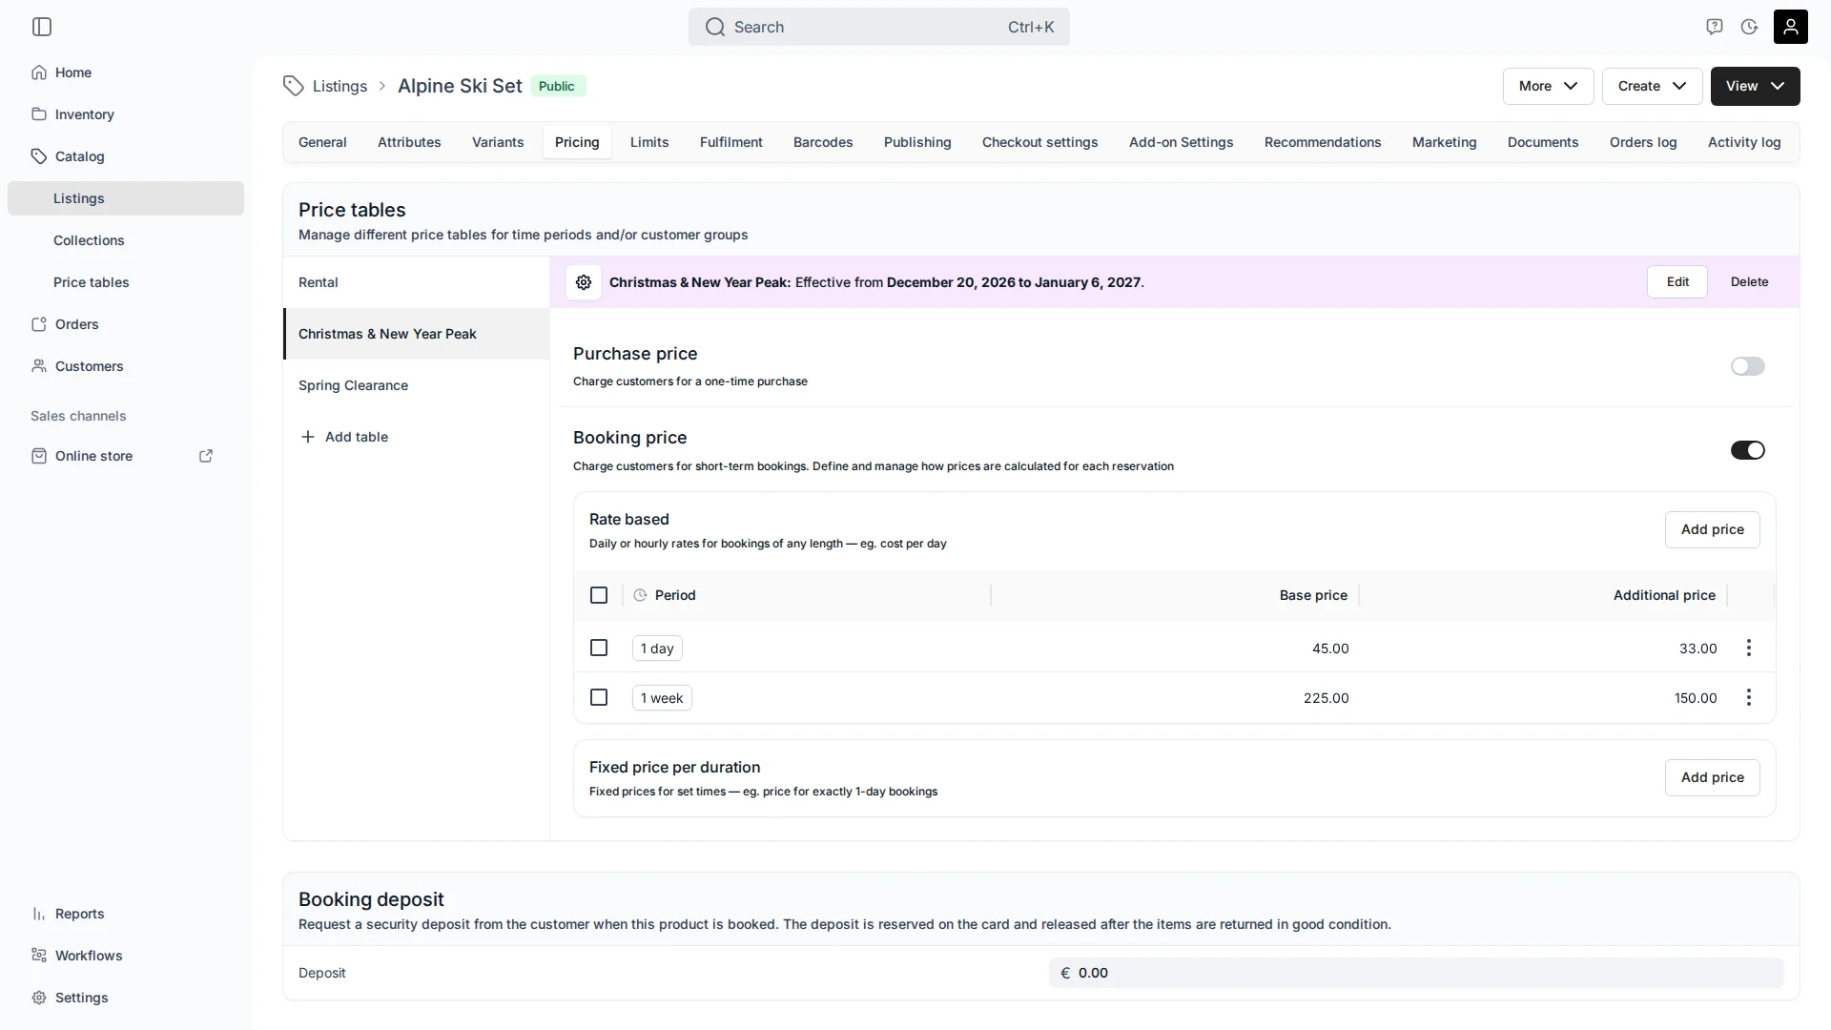Click the Orders icon in sidebar

coord(39,324)
